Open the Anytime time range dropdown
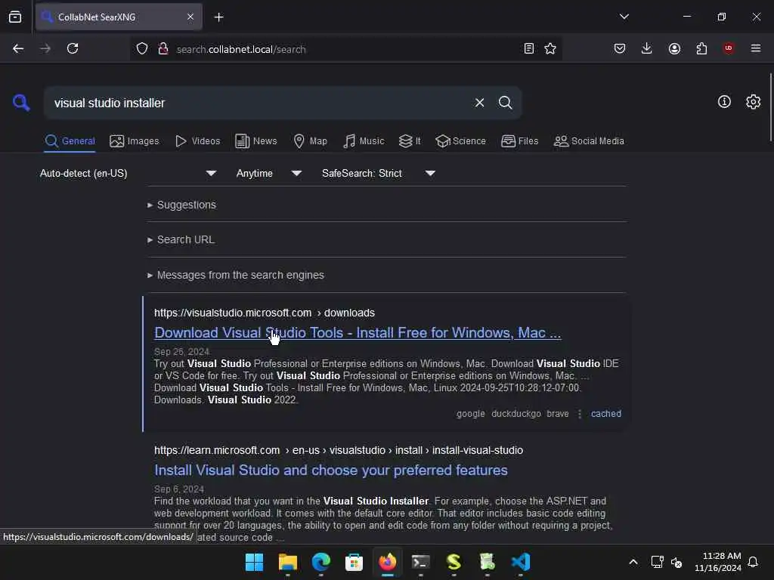 [269, 173]
